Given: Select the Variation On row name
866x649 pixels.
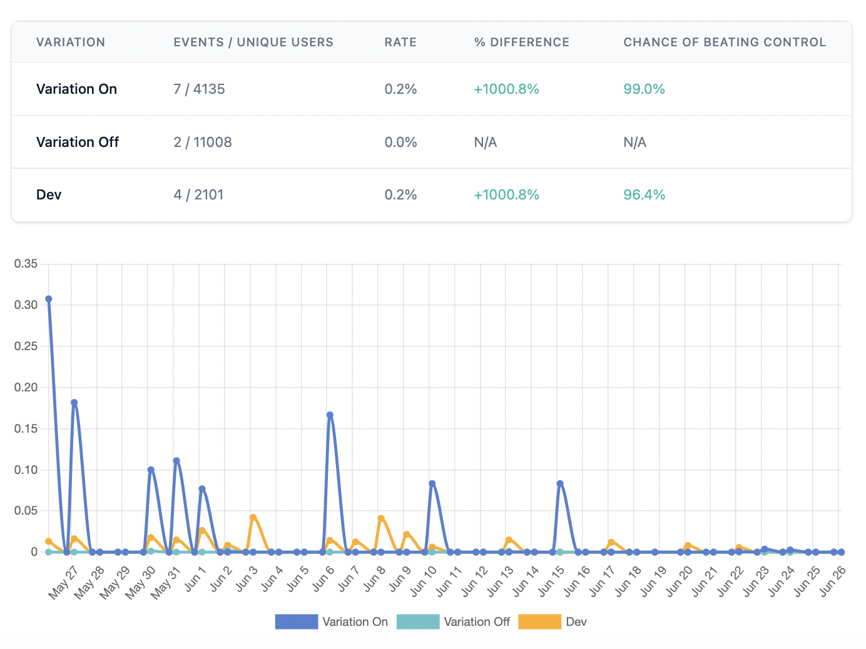Looking at the screenshot, I should point(76,89).
